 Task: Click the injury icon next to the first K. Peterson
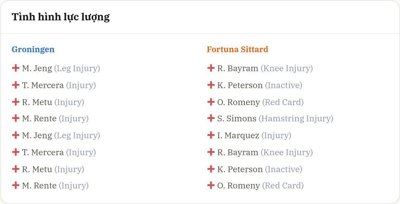click(211, 85)
